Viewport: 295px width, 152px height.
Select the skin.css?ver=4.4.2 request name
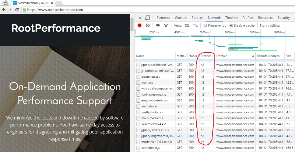click(153, 124)
